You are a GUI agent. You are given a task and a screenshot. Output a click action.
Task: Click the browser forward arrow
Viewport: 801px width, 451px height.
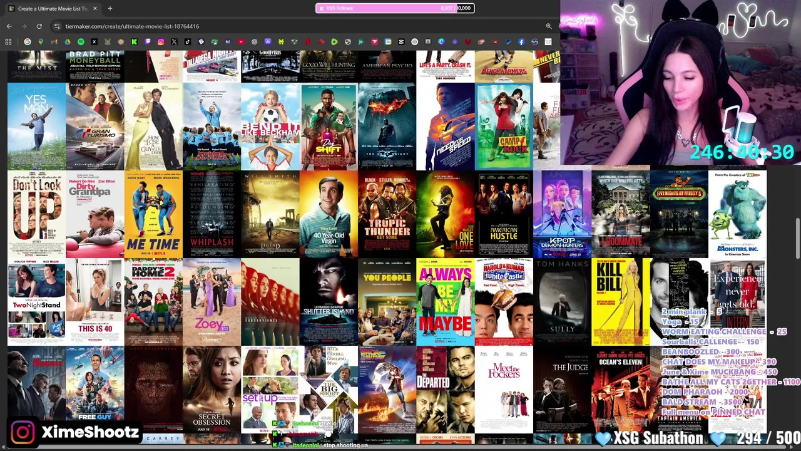pos(24,26)
